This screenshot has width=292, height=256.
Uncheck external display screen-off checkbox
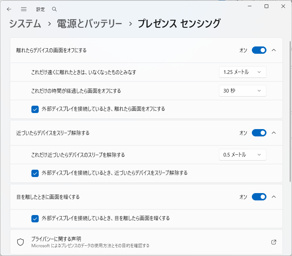tap(35, 109)
